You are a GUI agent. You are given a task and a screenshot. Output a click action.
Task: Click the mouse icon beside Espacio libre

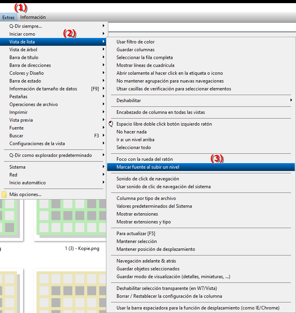(x=111, y=124)
